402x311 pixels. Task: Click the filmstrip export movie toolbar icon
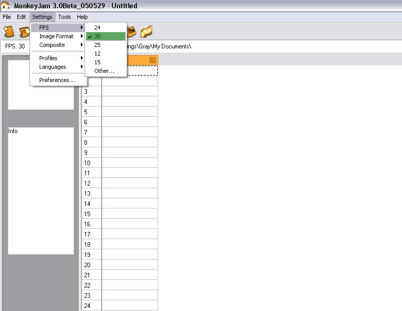pos(147,32)
